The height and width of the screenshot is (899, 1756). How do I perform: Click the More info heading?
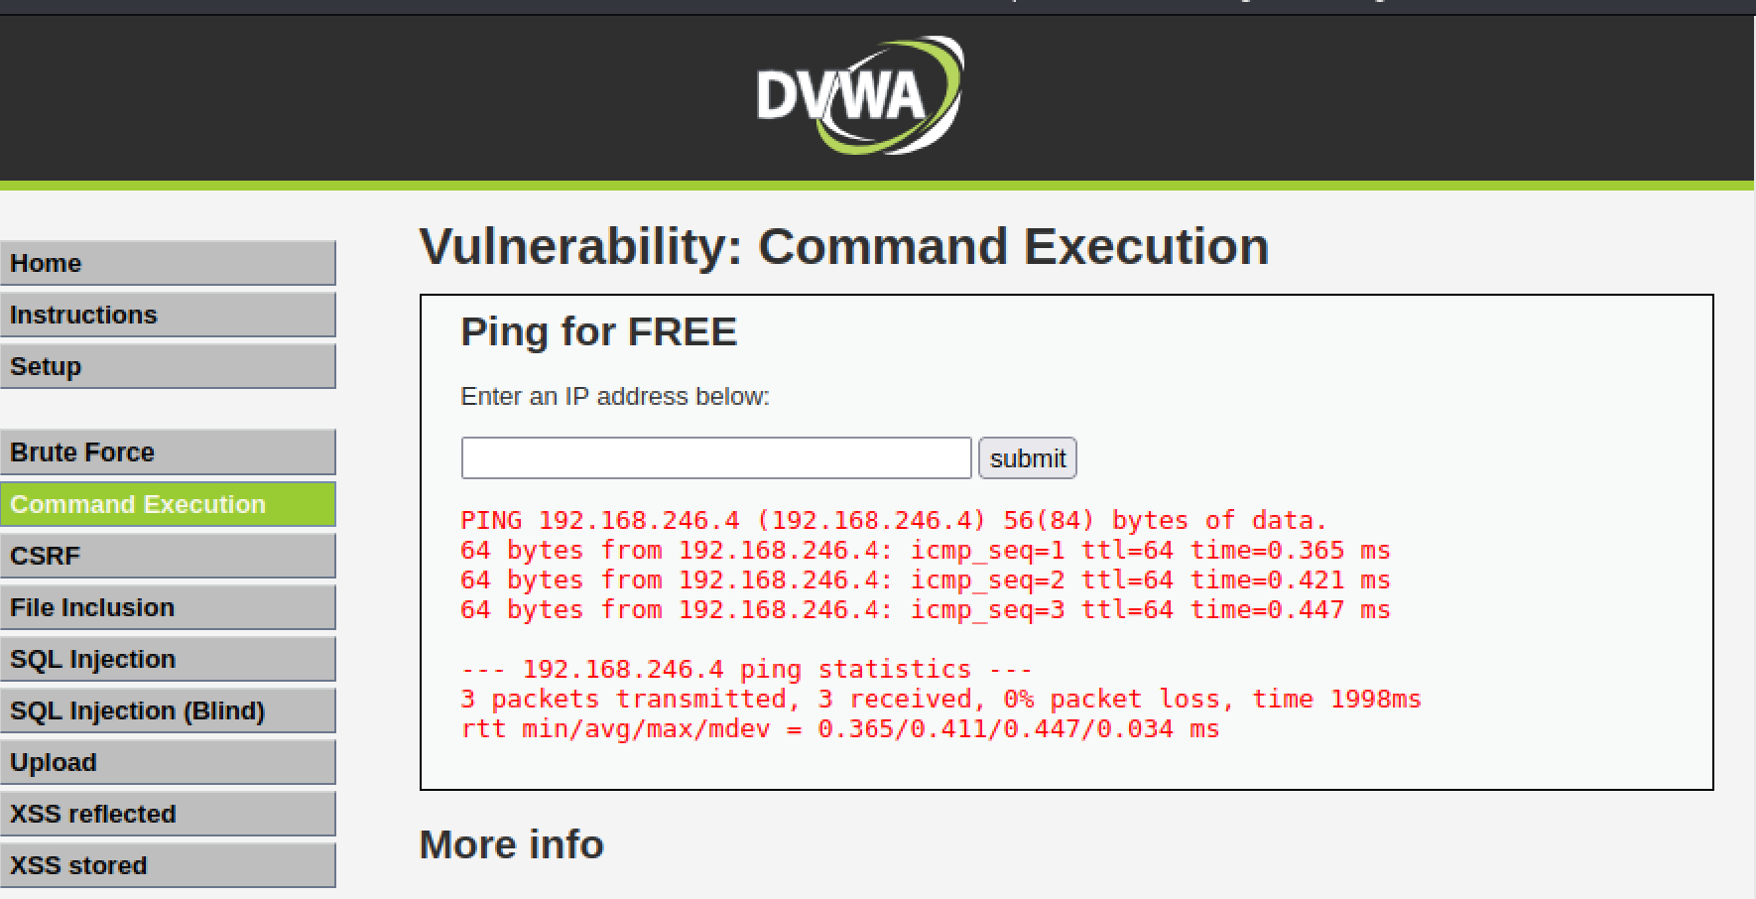[511, 844]
